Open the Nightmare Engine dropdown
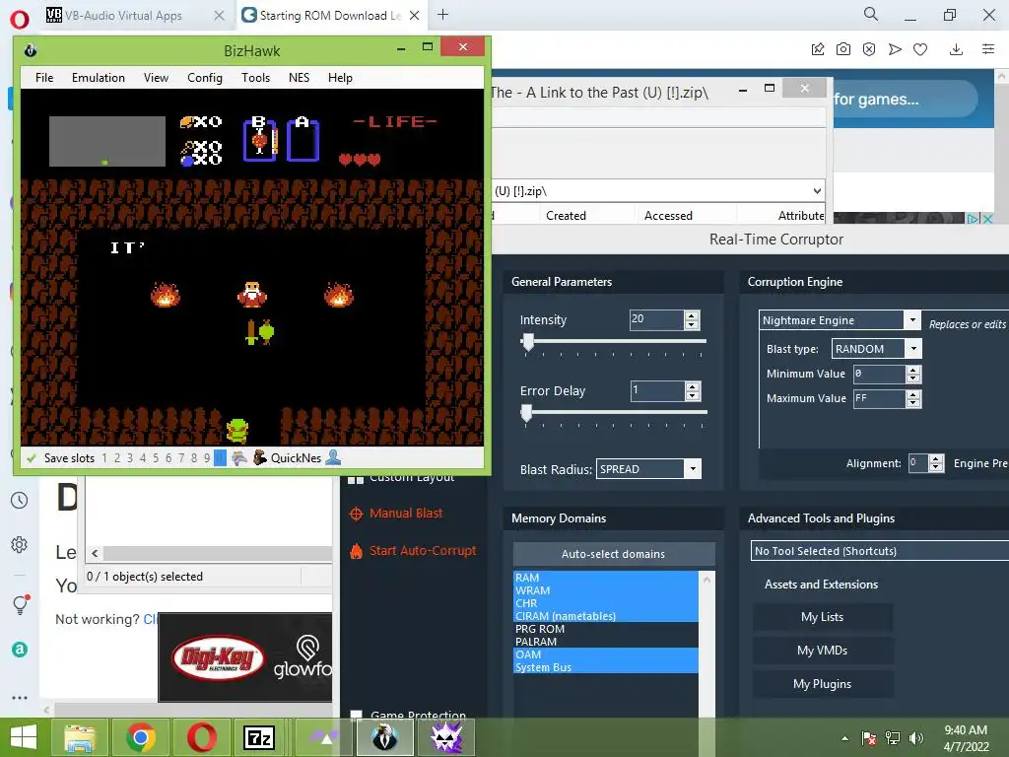Viewport: 1009px width, 757px height. 912,320
